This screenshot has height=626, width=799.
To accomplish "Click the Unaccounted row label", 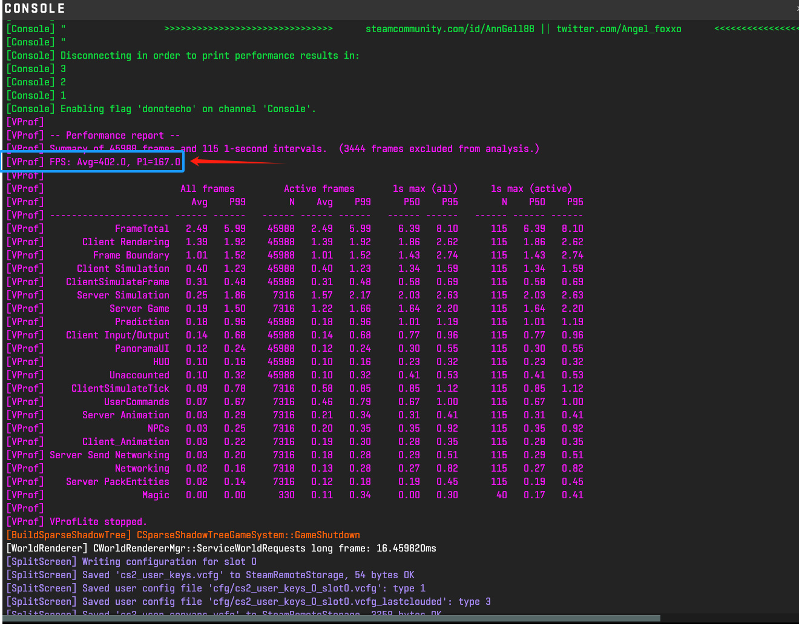I will [139, 375].
